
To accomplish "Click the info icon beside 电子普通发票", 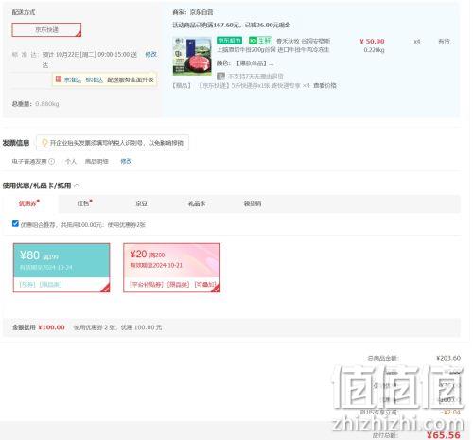I will coord(52,161).
